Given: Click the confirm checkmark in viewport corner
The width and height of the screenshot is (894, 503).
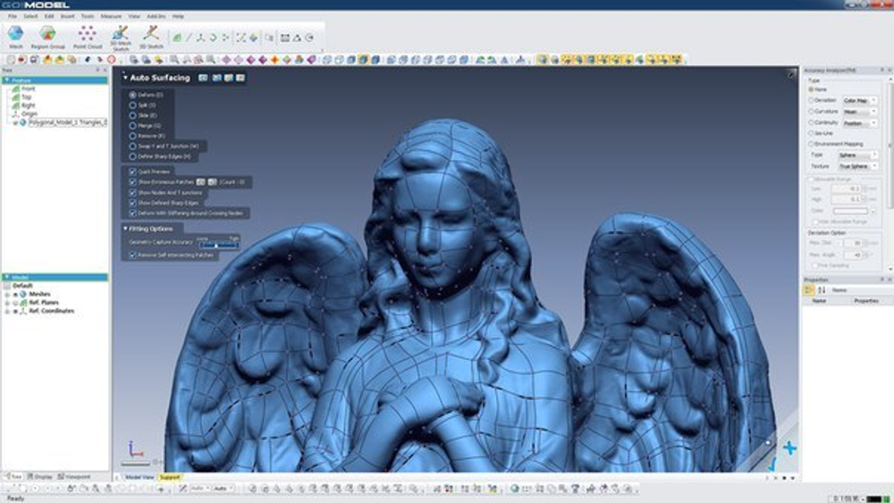Looking at the screenshot, I should pyautogui.click(x=772, y=465).
